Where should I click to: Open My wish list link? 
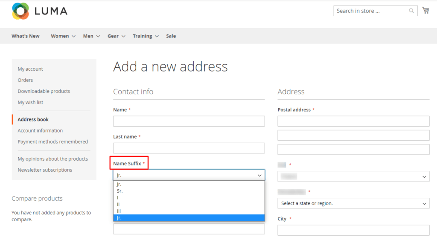[x=30, y=102]
